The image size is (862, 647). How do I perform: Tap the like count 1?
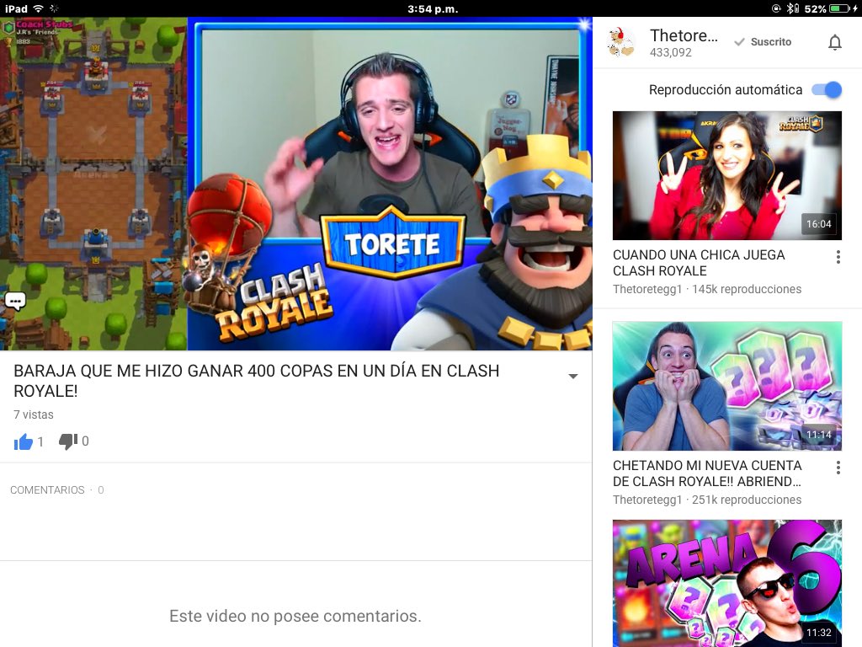pos(40,441)
